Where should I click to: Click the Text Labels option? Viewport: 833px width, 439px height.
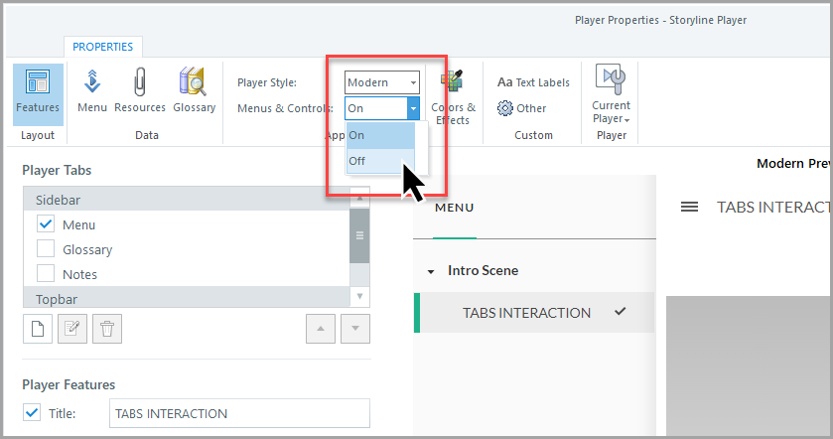533,82
